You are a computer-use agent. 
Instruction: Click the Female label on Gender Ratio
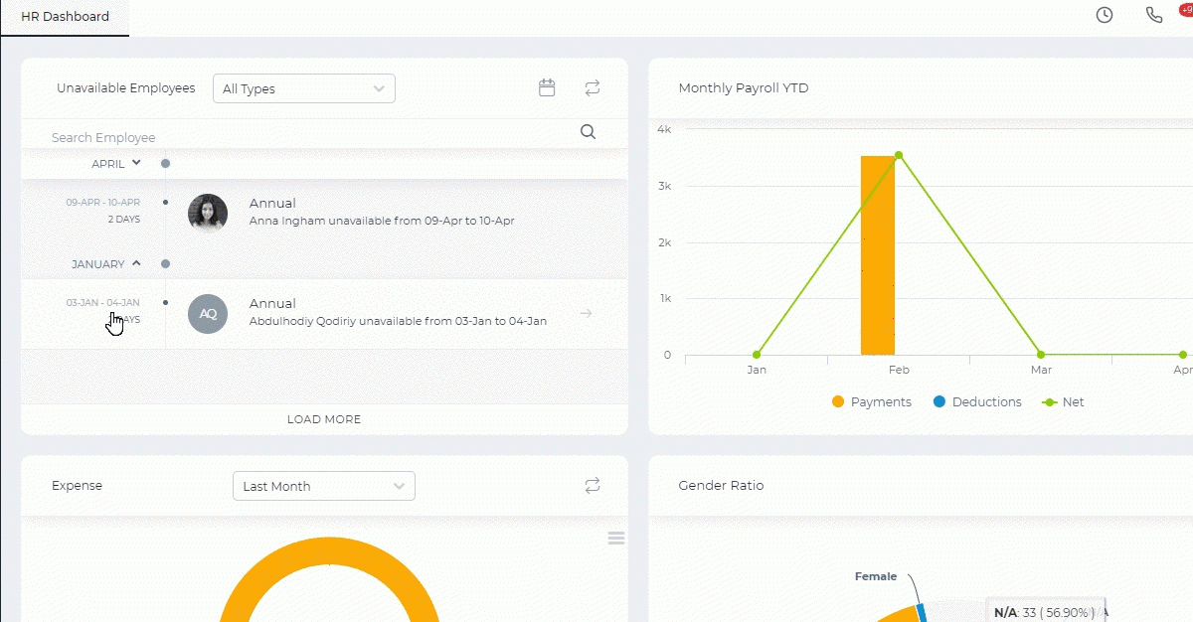(876, 576)
